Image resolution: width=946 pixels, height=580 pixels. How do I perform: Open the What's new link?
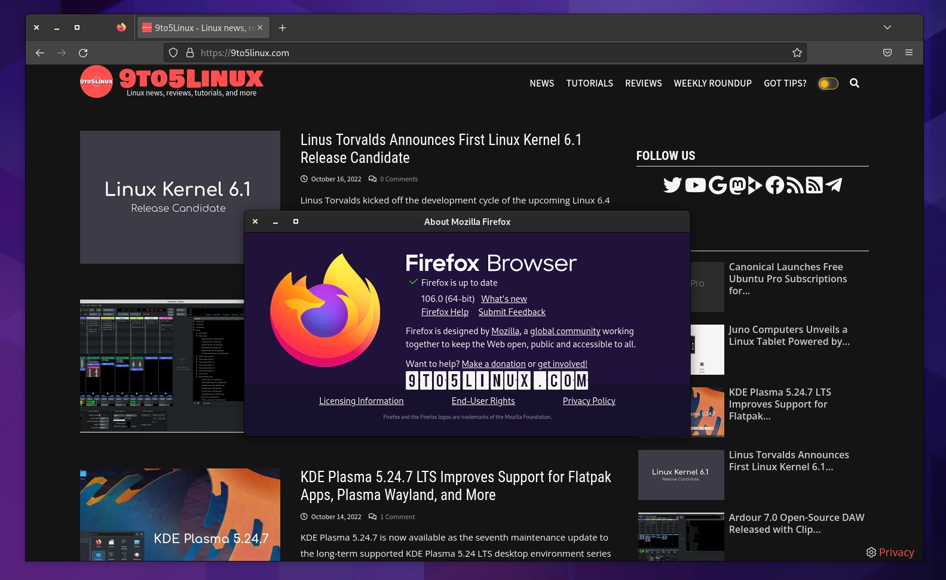coord(504,299)
